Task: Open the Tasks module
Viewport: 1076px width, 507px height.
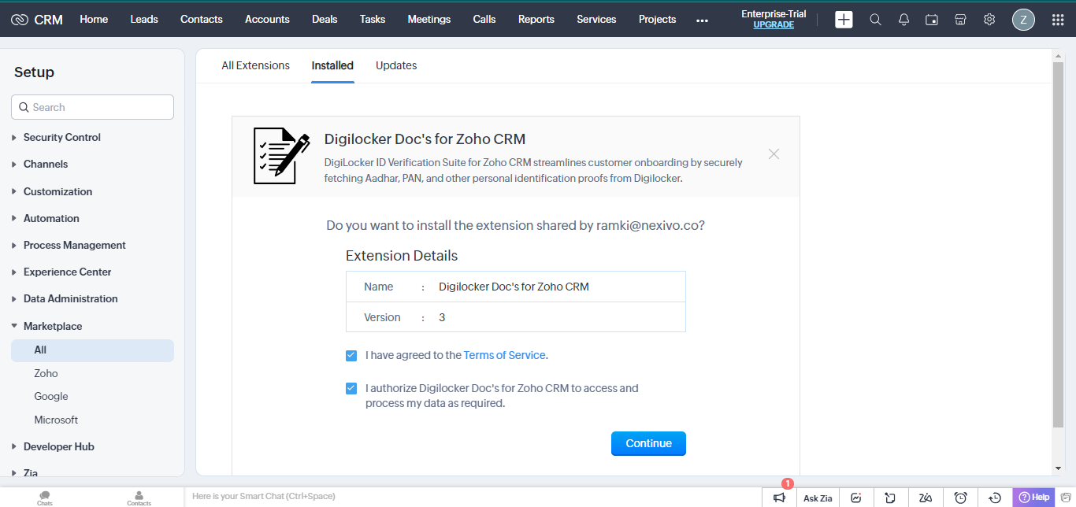Action: [373, 20]
